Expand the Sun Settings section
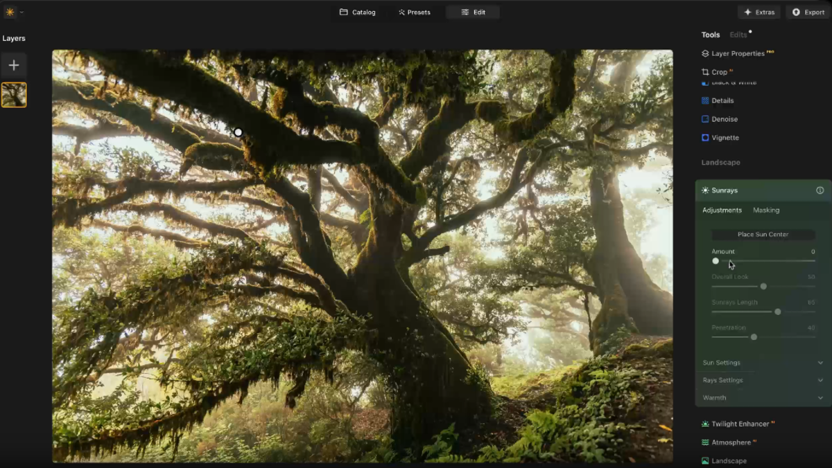832x468 pixels. pyautogui.click(x=763, y=363)
